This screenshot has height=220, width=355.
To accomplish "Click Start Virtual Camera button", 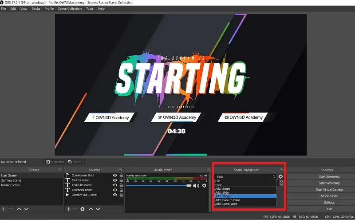I will pos(329,189).
